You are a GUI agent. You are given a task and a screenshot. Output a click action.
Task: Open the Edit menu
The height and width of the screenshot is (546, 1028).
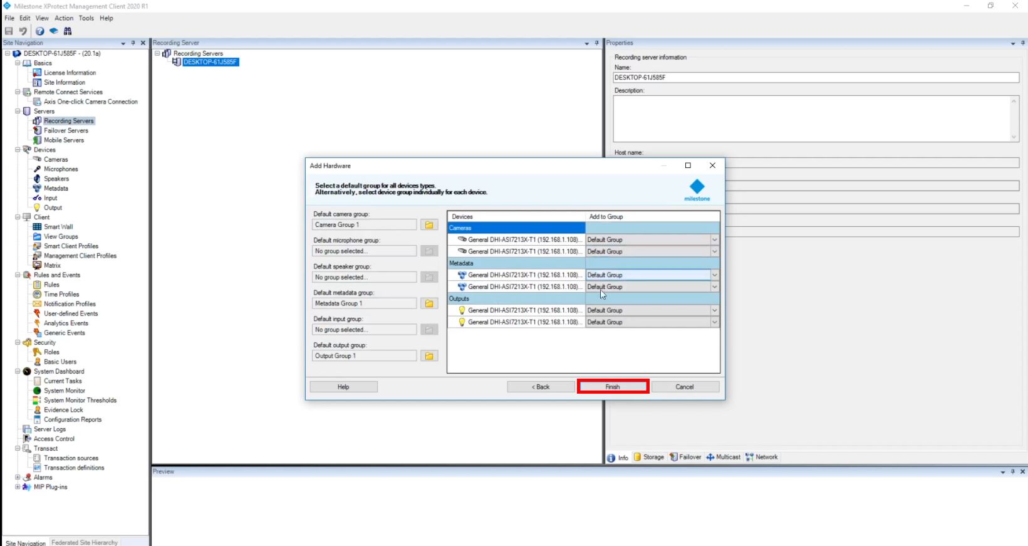click(x=24, y=18)
